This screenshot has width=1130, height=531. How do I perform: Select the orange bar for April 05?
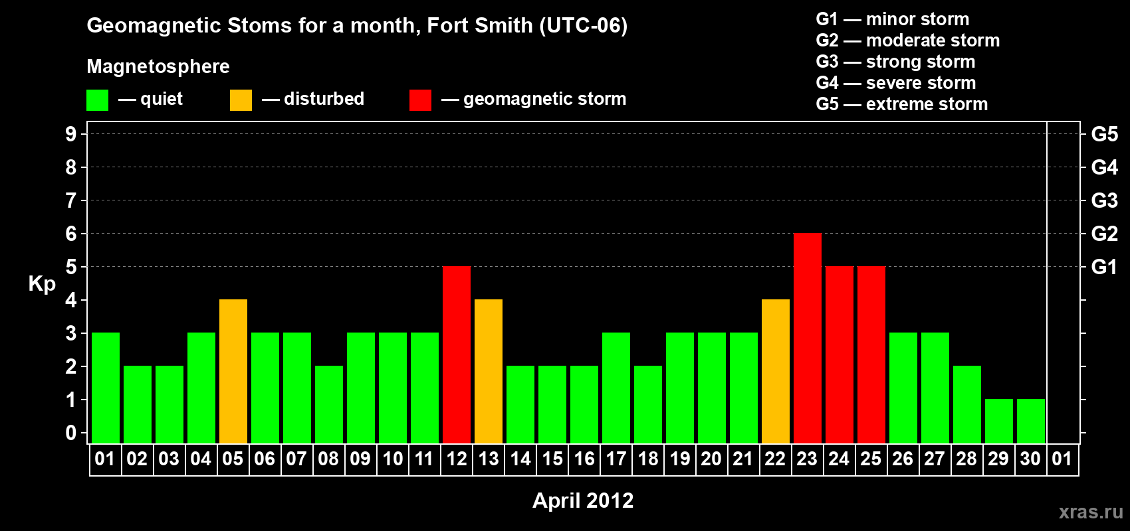pos(233,371)
